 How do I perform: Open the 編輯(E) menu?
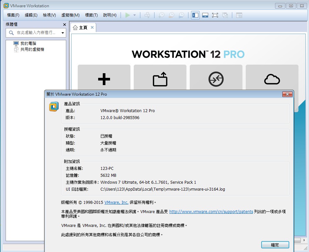(x=31, y=15)
